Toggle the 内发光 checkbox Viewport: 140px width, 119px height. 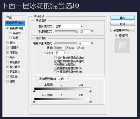[7, 52]
